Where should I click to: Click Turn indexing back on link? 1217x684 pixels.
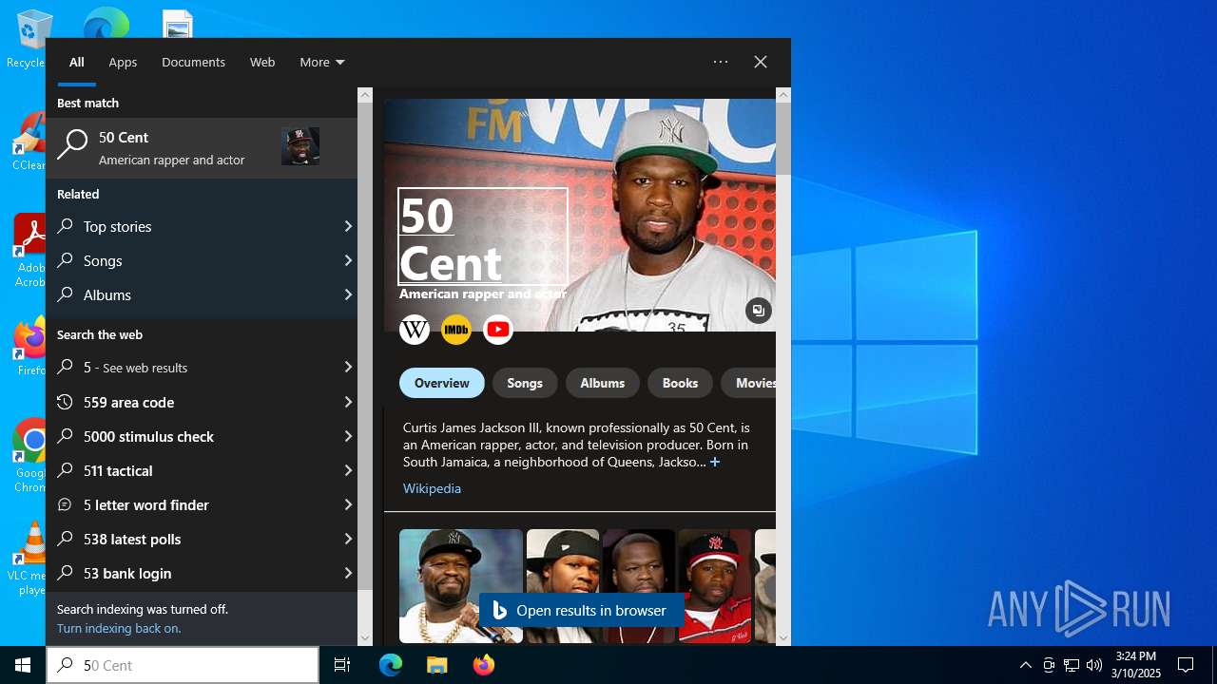119,628
